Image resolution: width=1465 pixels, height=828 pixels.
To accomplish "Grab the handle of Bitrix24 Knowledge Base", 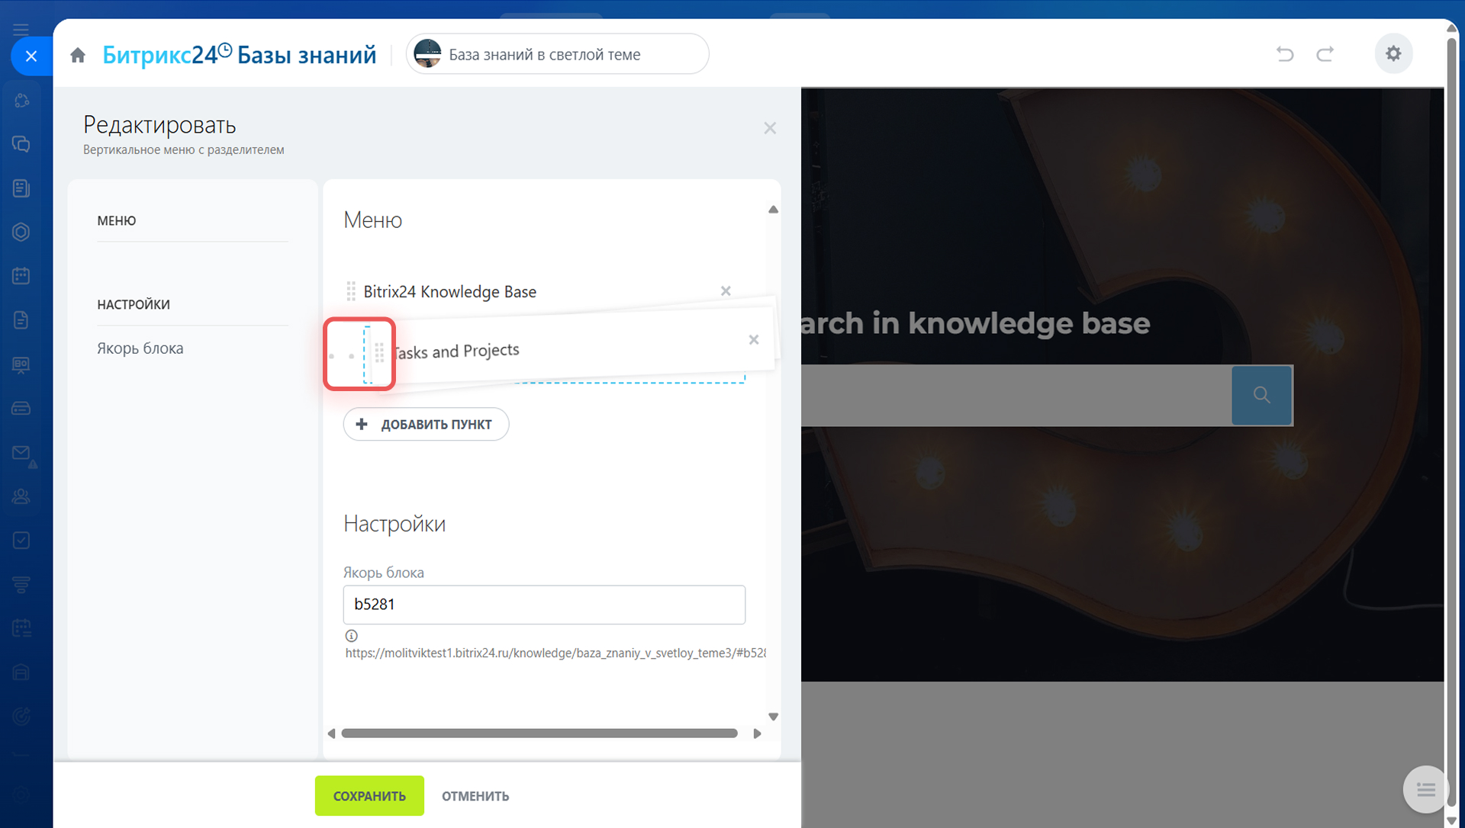I will click(351, 291).
